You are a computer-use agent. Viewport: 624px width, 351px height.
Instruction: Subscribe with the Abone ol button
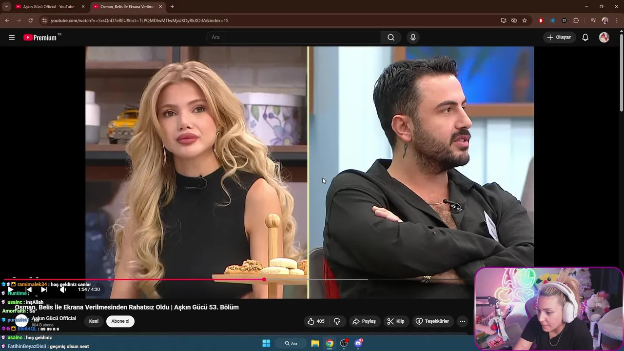click(x=120, y=321)
